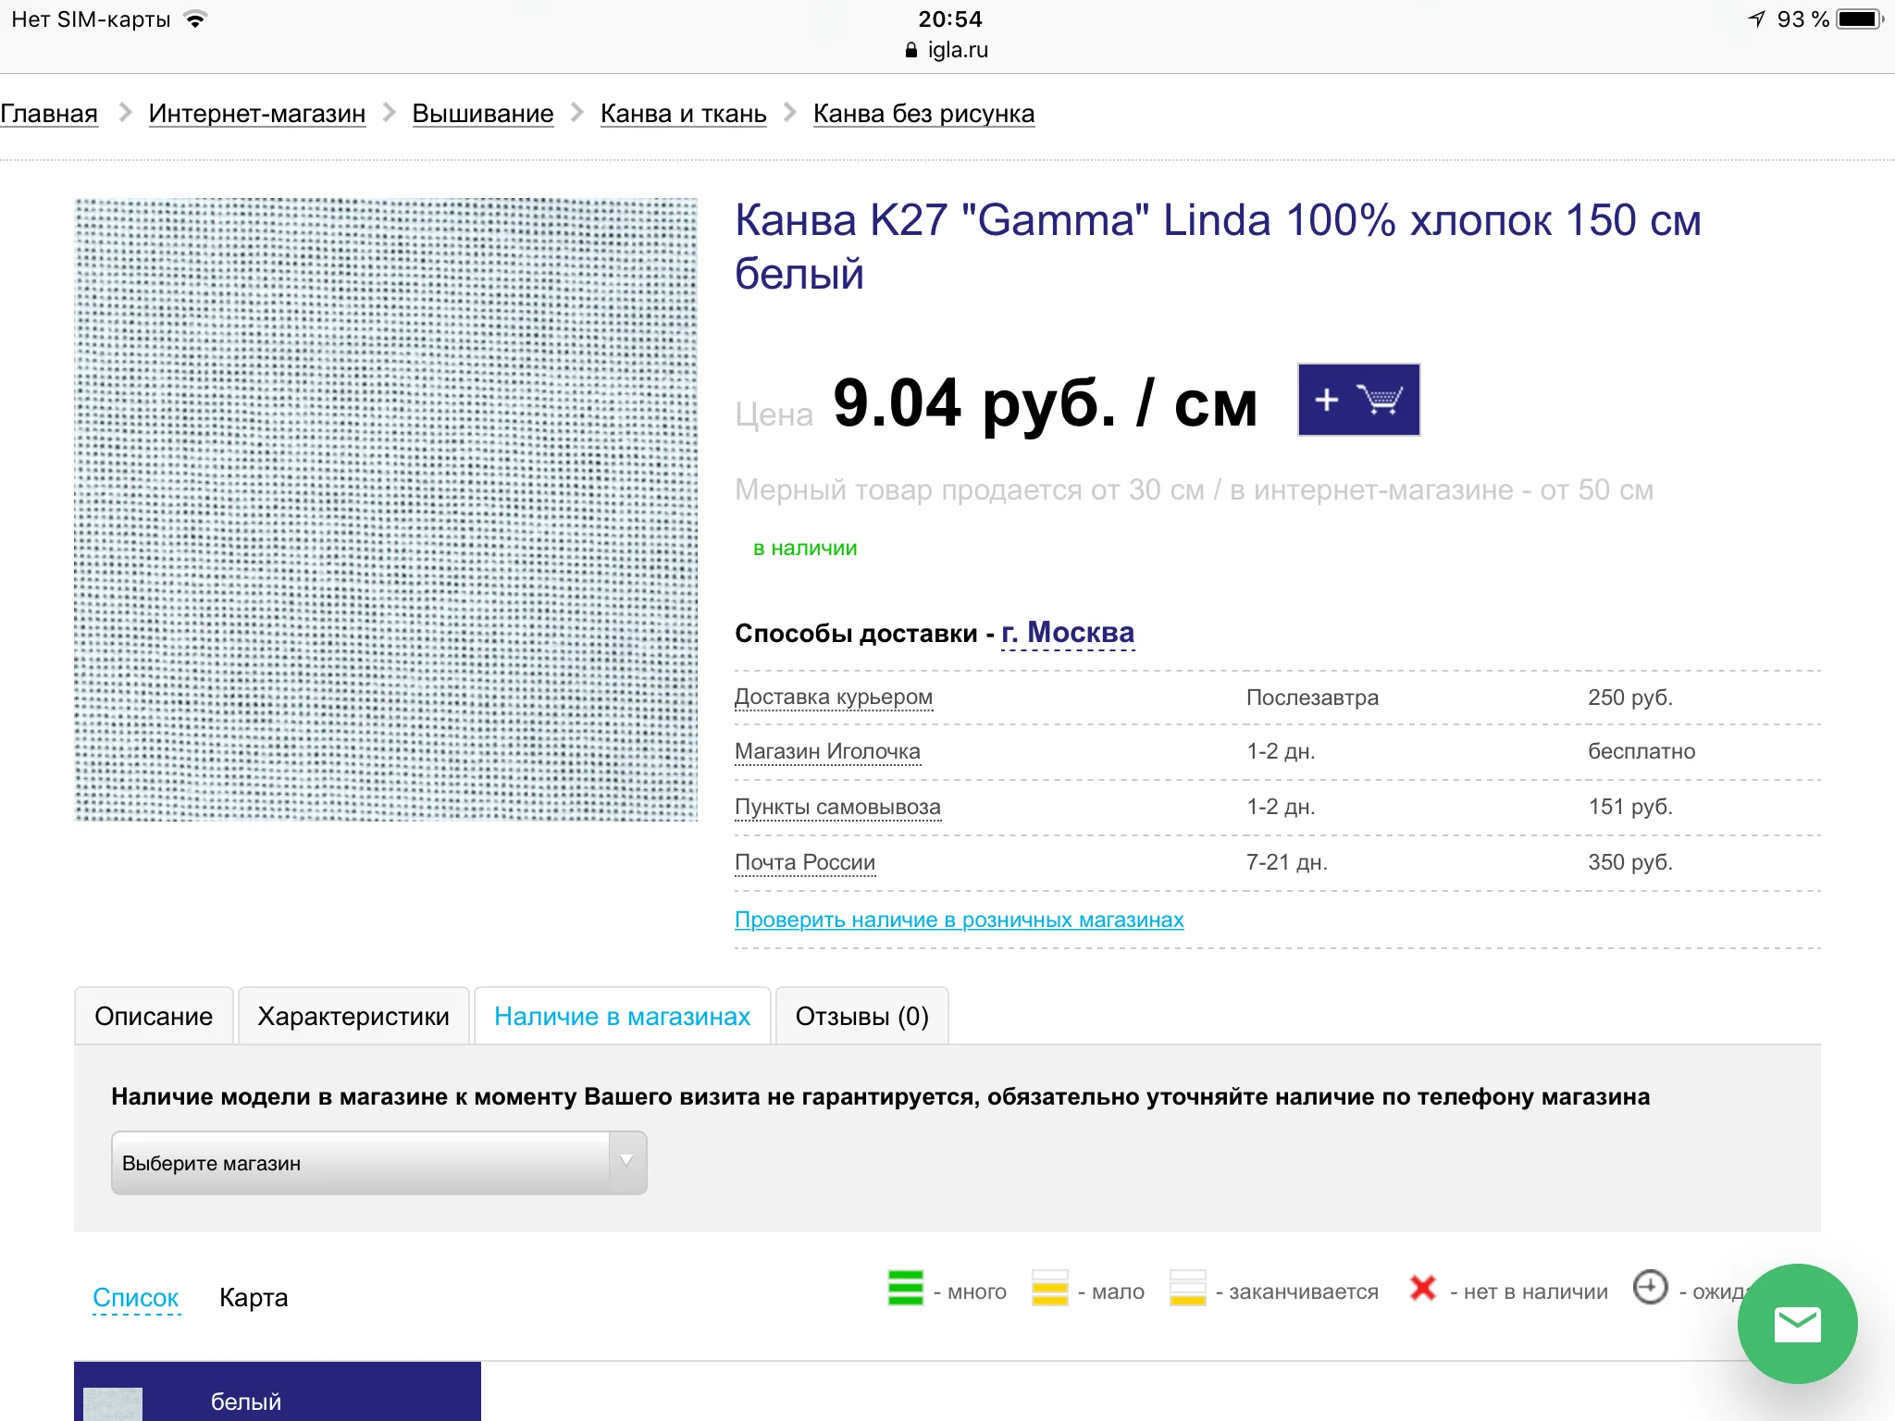Switch to the 'Список' view

136,1297
